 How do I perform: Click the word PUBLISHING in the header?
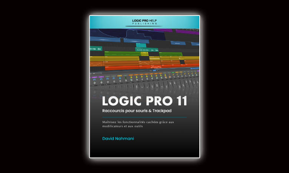(x=144, y=23)
